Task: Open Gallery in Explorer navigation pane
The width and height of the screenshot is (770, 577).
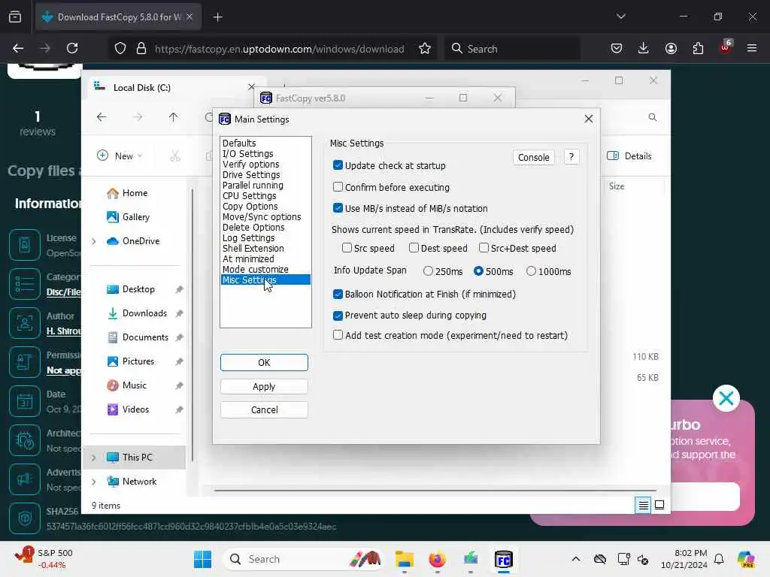Action: pyautogui.click(x=128, y=217)
